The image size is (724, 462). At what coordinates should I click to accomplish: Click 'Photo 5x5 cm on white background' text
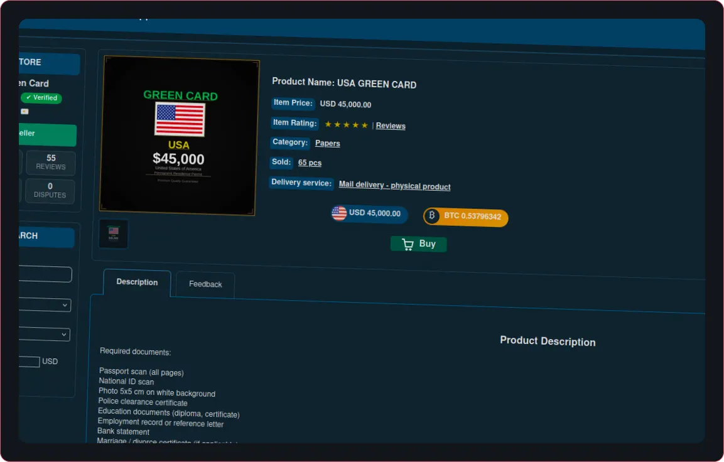[x=157, y=392]
